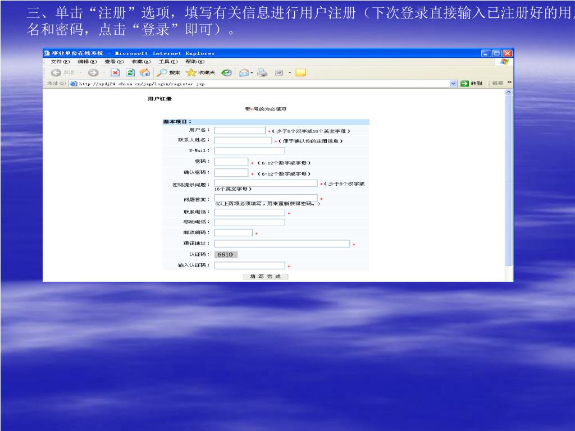Click the 邮政编码 input field
The height and width of the screenshot is (431, 575).
click(234, 232)
